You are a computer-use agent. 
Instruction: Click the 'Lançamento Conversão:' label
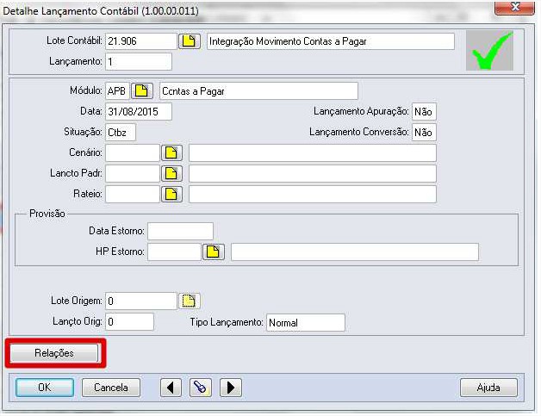[359, 132]
